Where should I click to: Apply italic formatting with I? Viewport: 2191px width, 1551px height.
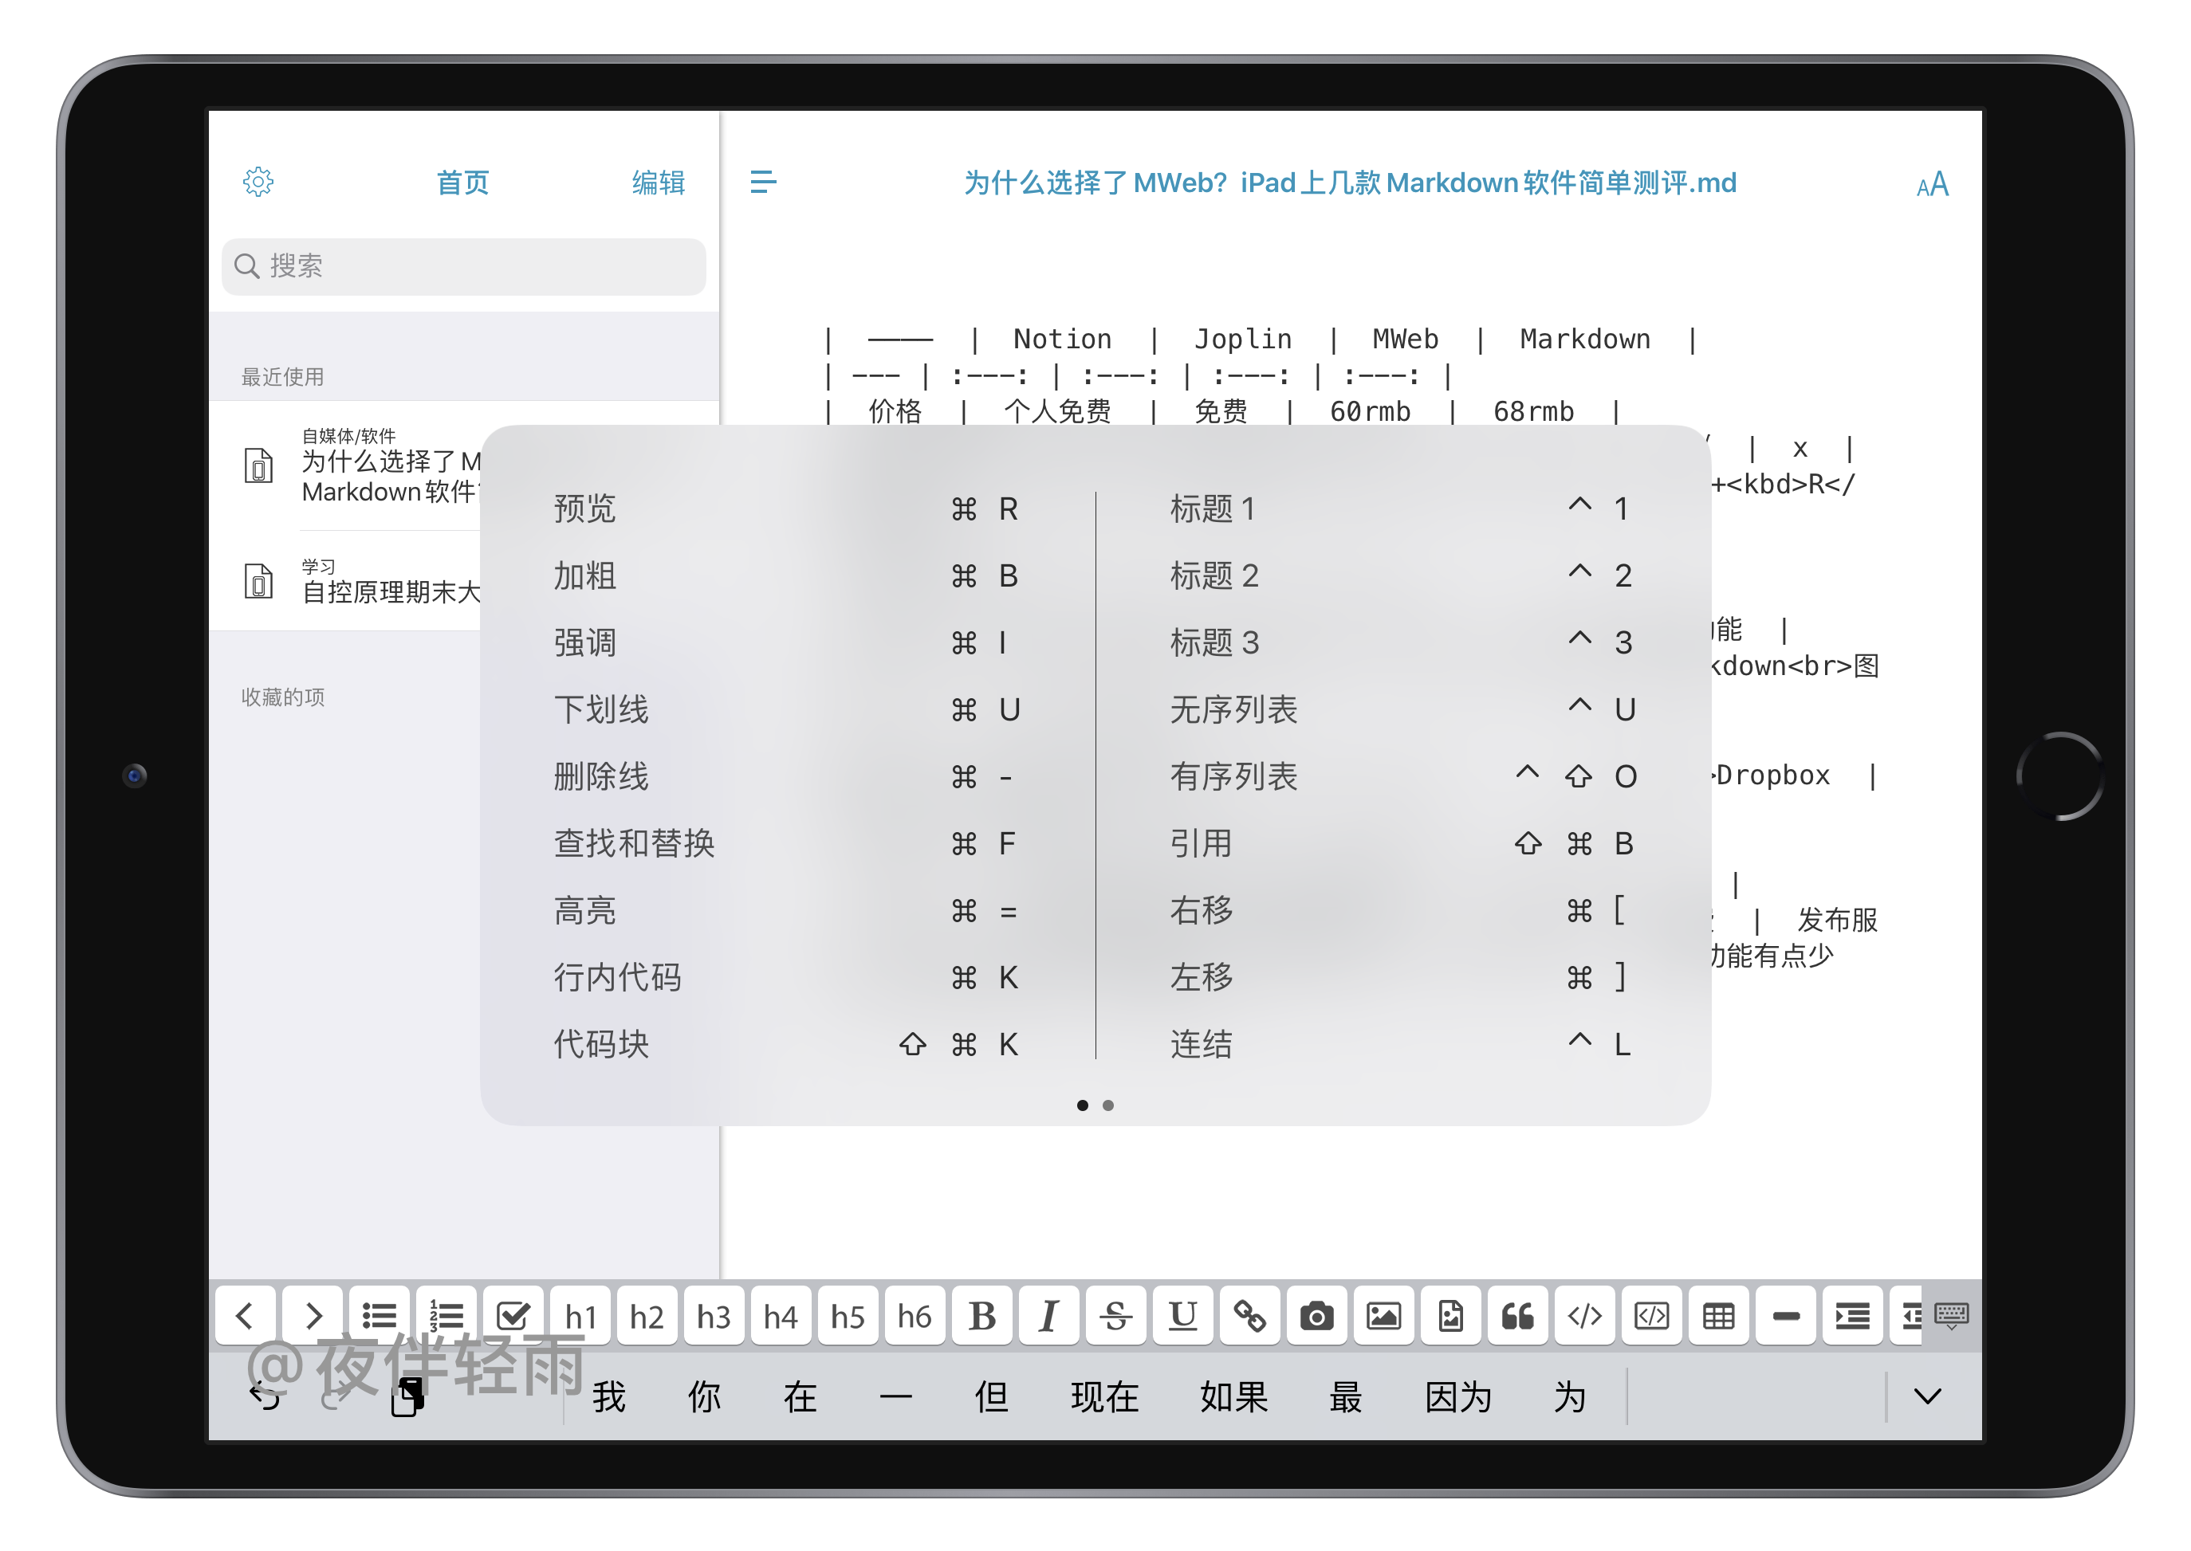coord(1048,1315)
